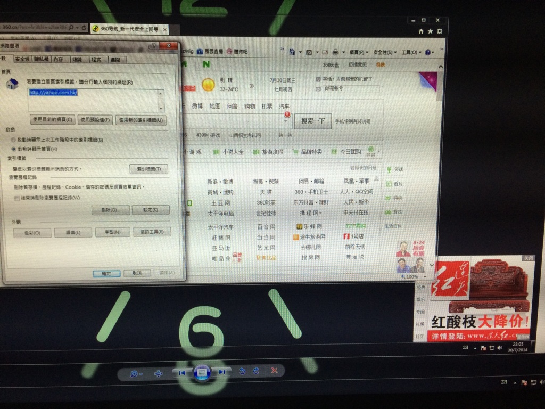This screenshot has height=409, width=545.
Task: Click the printer icon in IE command bar
Action: point(335,53)
